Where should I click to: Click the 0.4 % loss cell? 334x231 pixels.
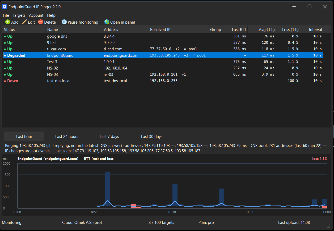[x=293, y=43]
